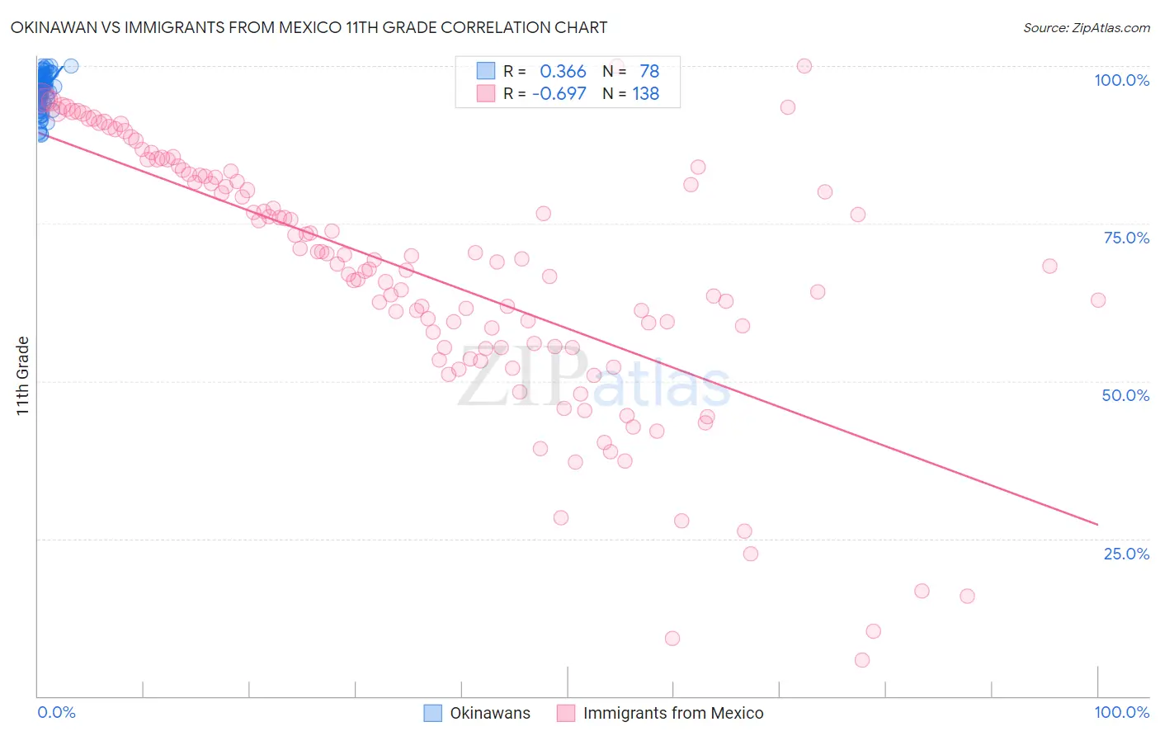Click the Immigrants from Mexico pink swatch

(566, 713)
